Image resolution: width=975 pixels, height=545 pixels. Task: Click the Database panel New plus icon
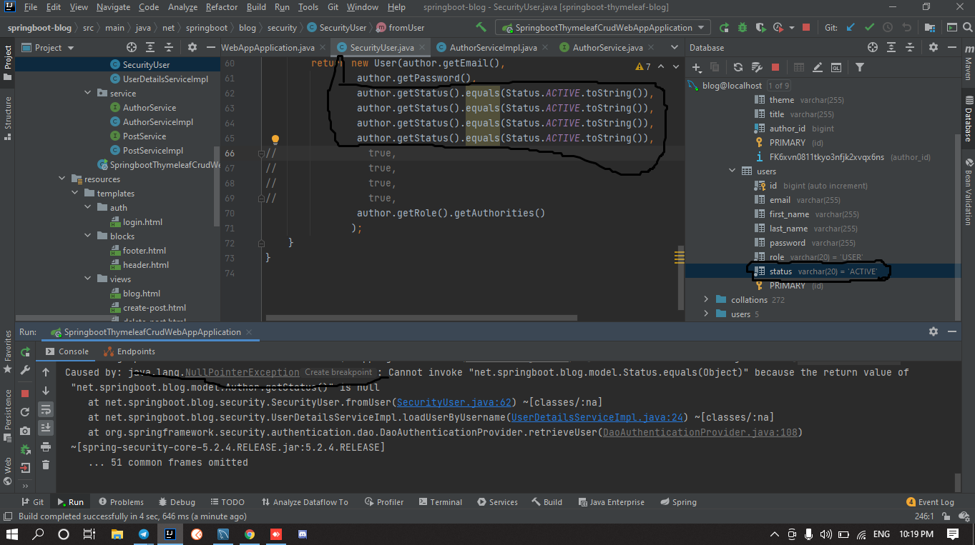[697, 67]
